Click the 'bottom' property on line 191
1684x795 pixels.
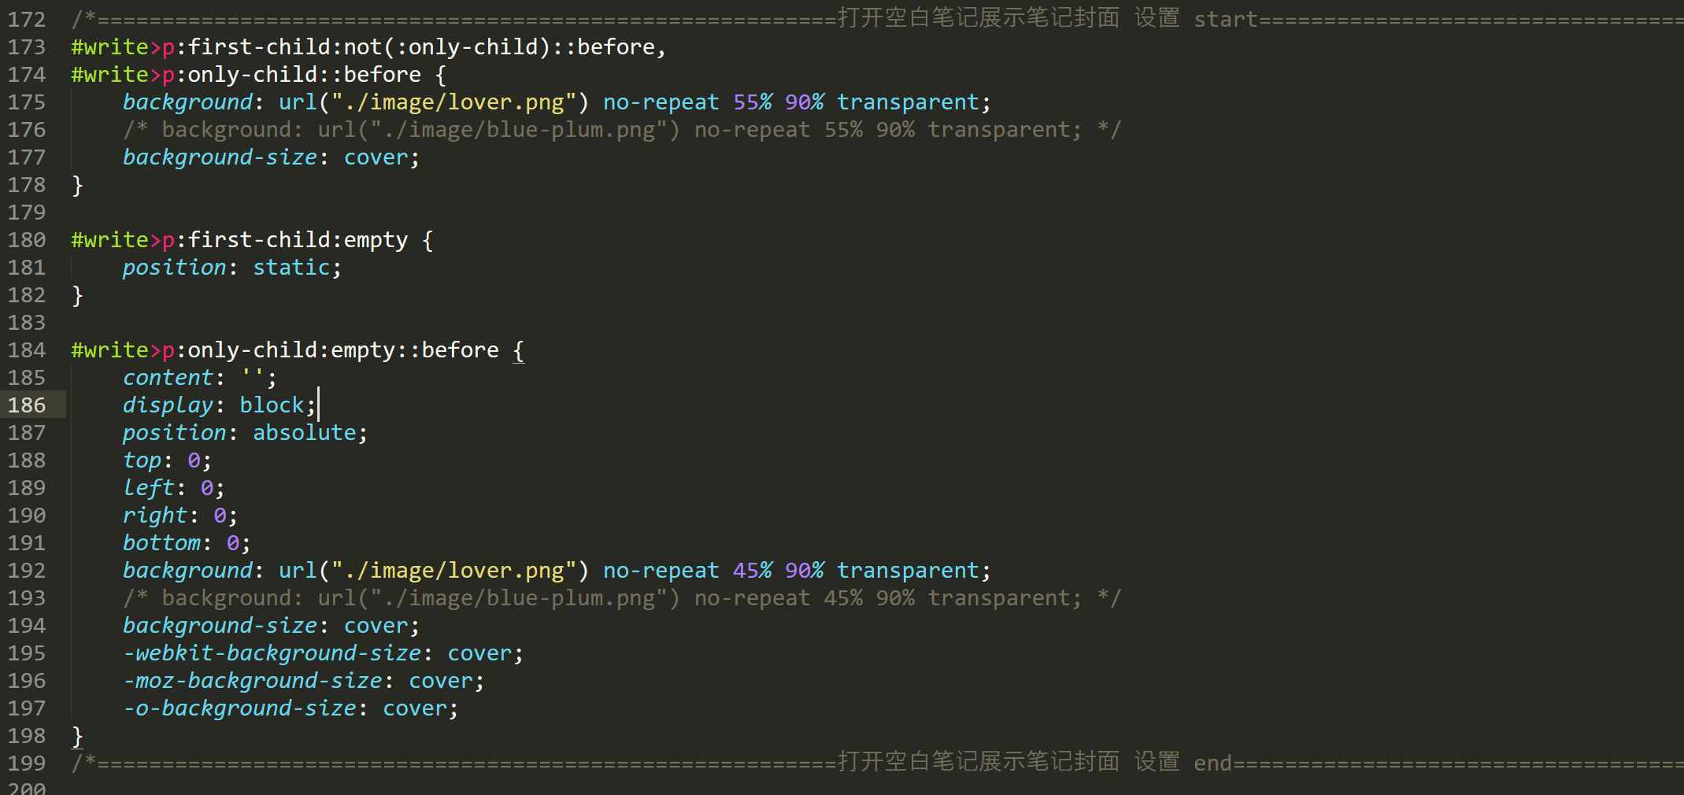point(161,543)
